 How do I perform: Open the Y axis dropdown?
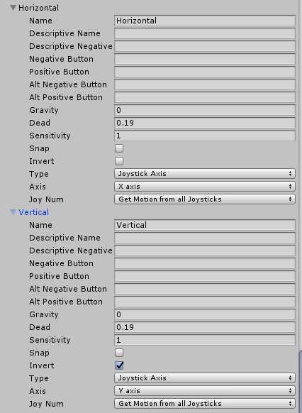coord(205,391)
